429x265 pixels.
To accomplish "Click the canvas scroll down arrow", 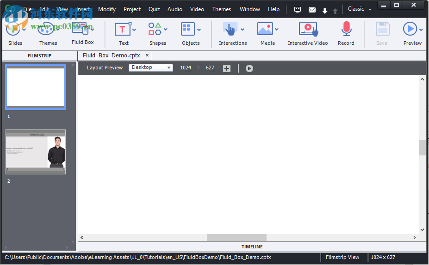I will click(422, 230).
